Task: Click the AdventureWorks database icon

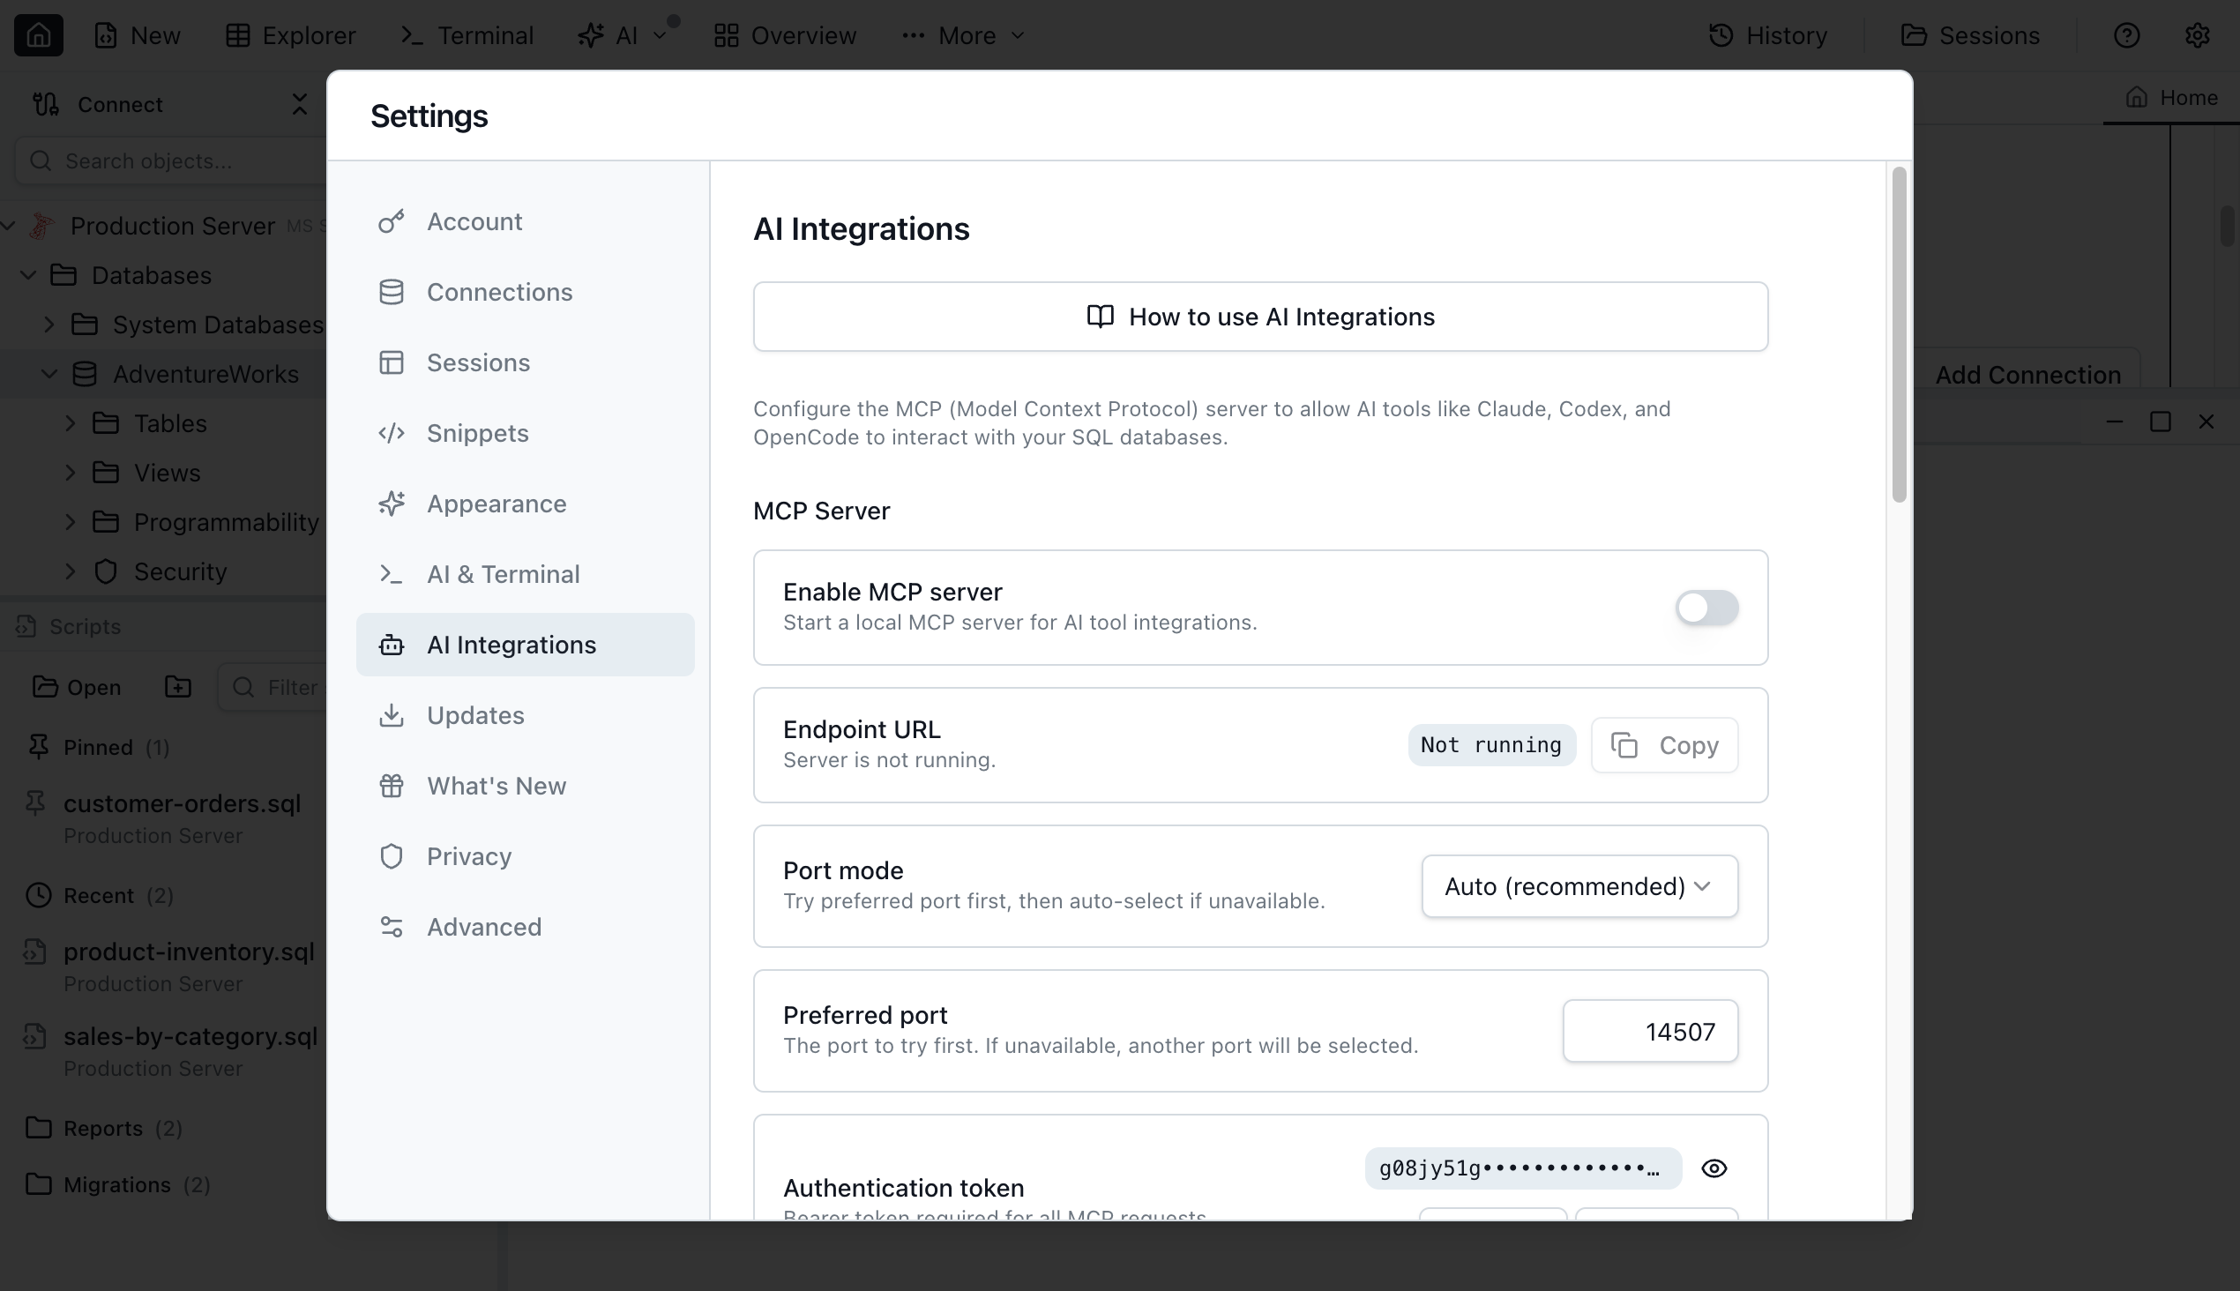Action: point(85,374)
